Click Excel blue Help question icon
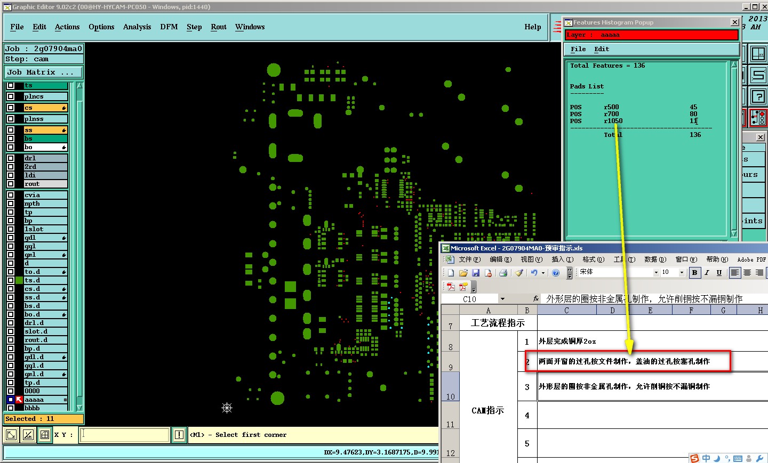This screenshot has width=768, height=463. click(x=556, y=273)
